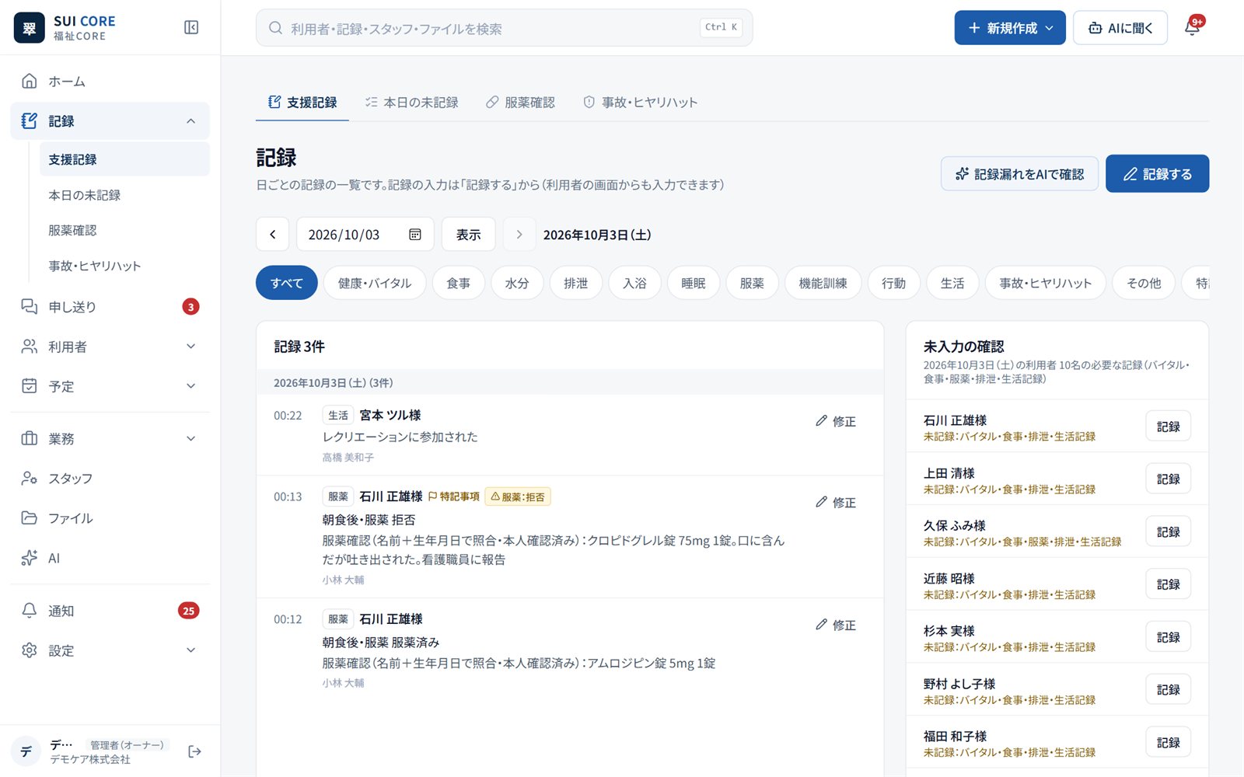
Task: Filter records by 服薬 chip
Action: point(752,283)
